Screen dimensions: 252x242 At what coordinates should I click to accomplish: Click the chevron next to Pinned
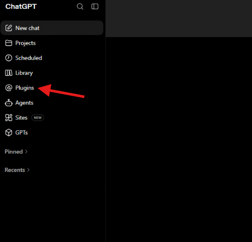pos(26,152)
